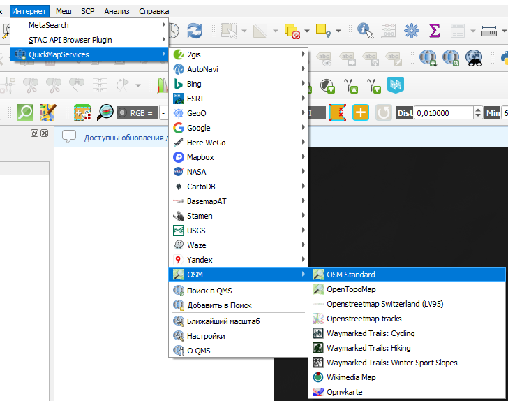Increase Dist value with spinner arrow
The height and width of the screenshot is (401, 508).
point(478,110)
